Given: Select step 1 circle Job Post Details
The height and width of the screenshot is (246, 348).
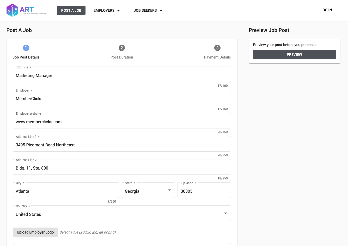Looking at the screenshot, I should 26,48.
